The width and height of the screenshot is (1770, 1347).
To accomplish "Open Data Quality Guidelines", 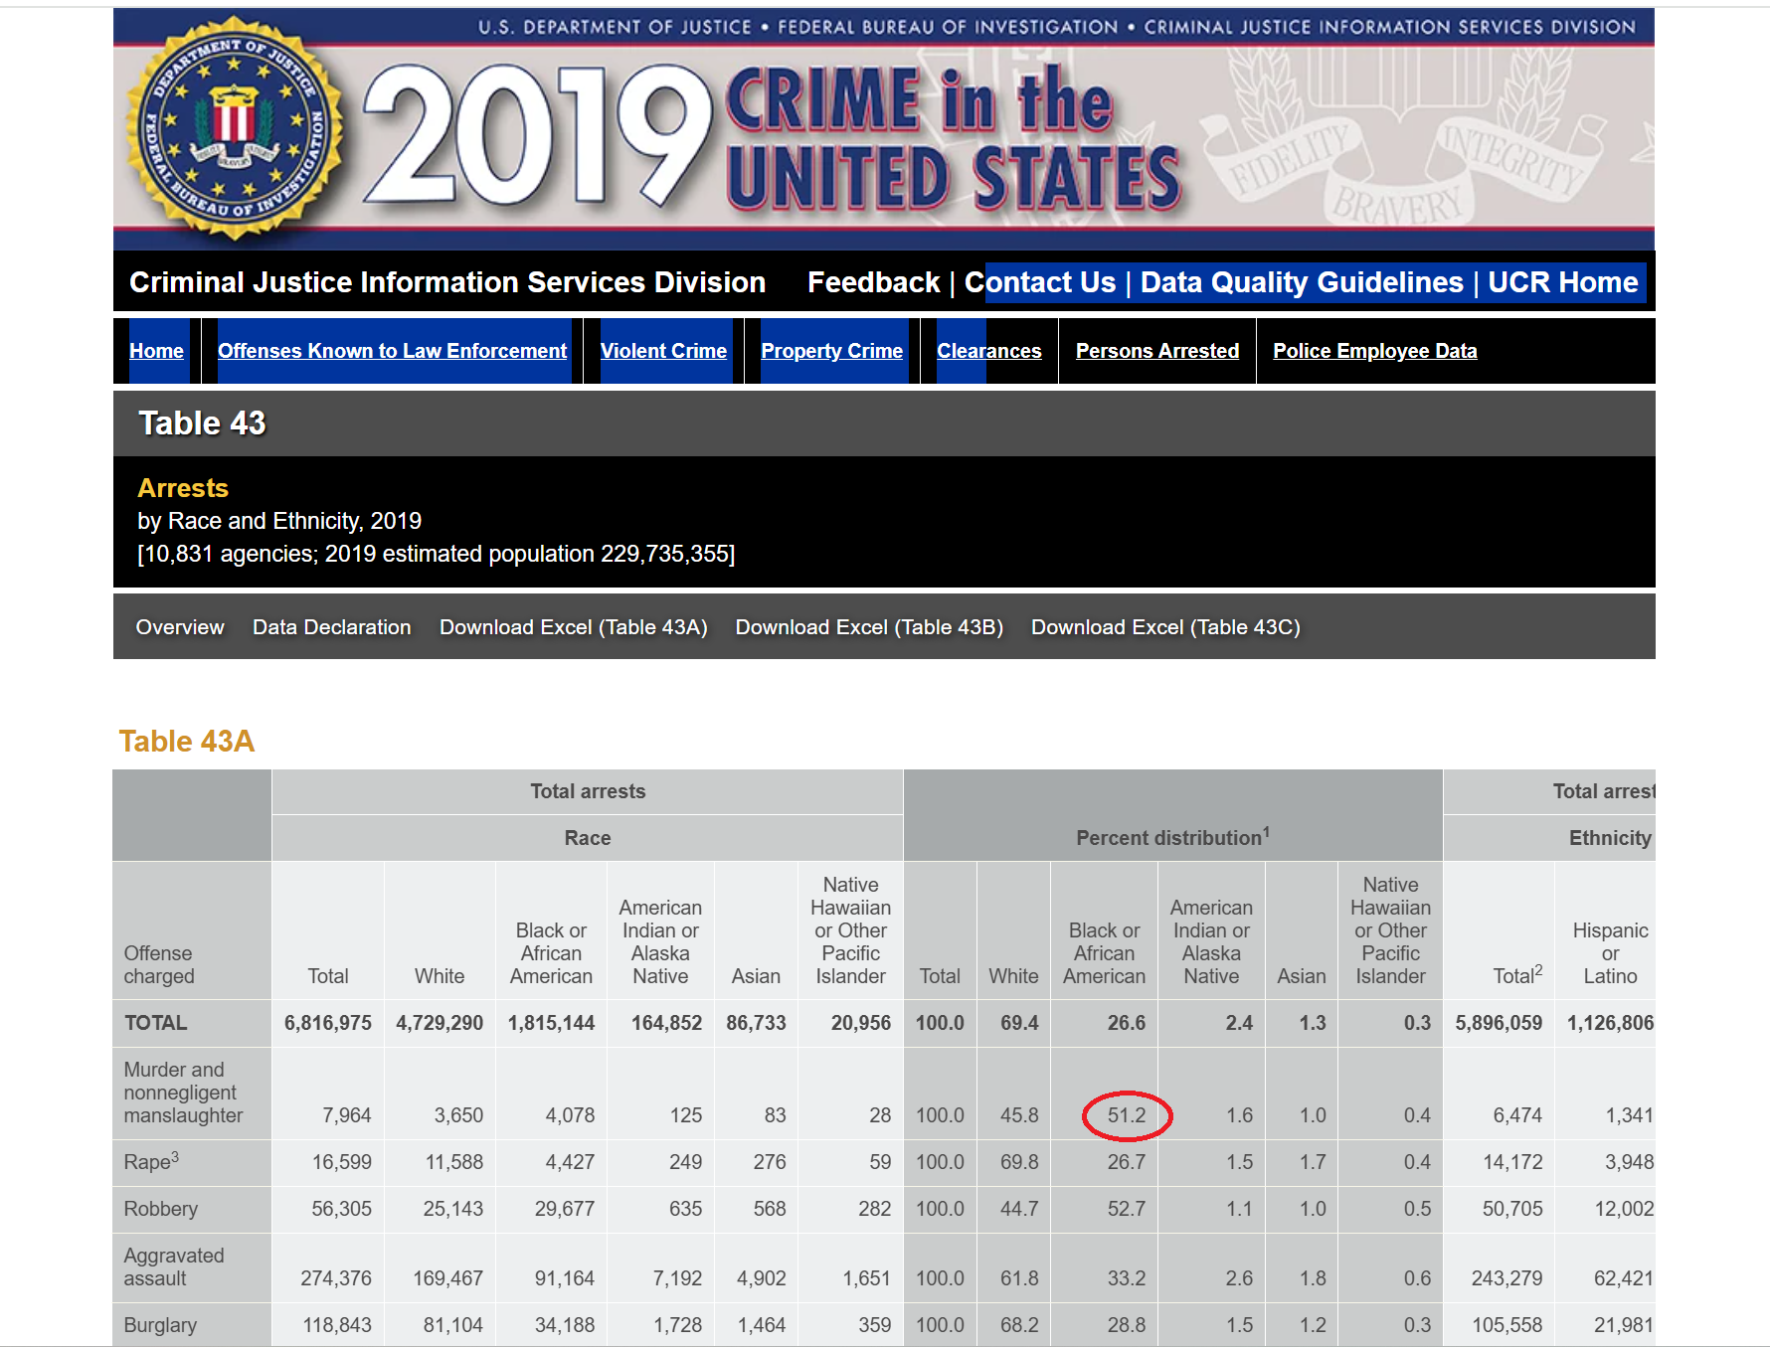I will point(1302,282).
